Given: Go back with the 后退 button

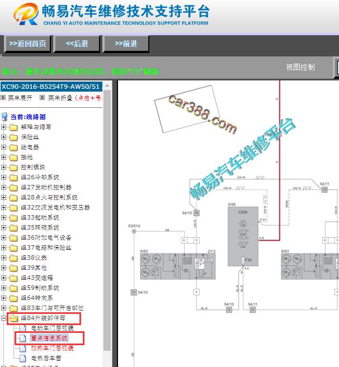Looking at the screenshot, I should 77,44.
